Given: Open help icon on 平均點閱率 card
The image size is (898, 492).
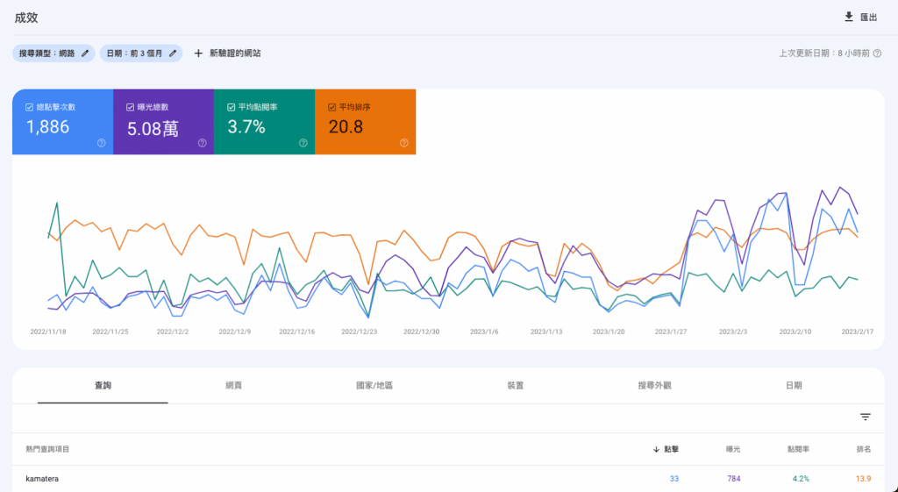Looking at the screenshot, I should click(x=303, y=143).
